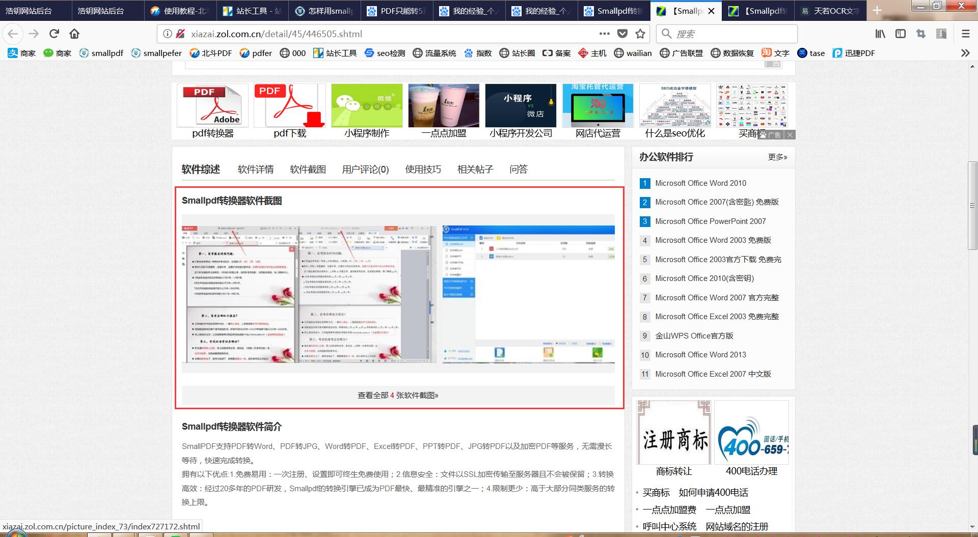Click 网店代运营 ad thumbnail
This screenshot has width=978, height=537.
coord(598,106)
